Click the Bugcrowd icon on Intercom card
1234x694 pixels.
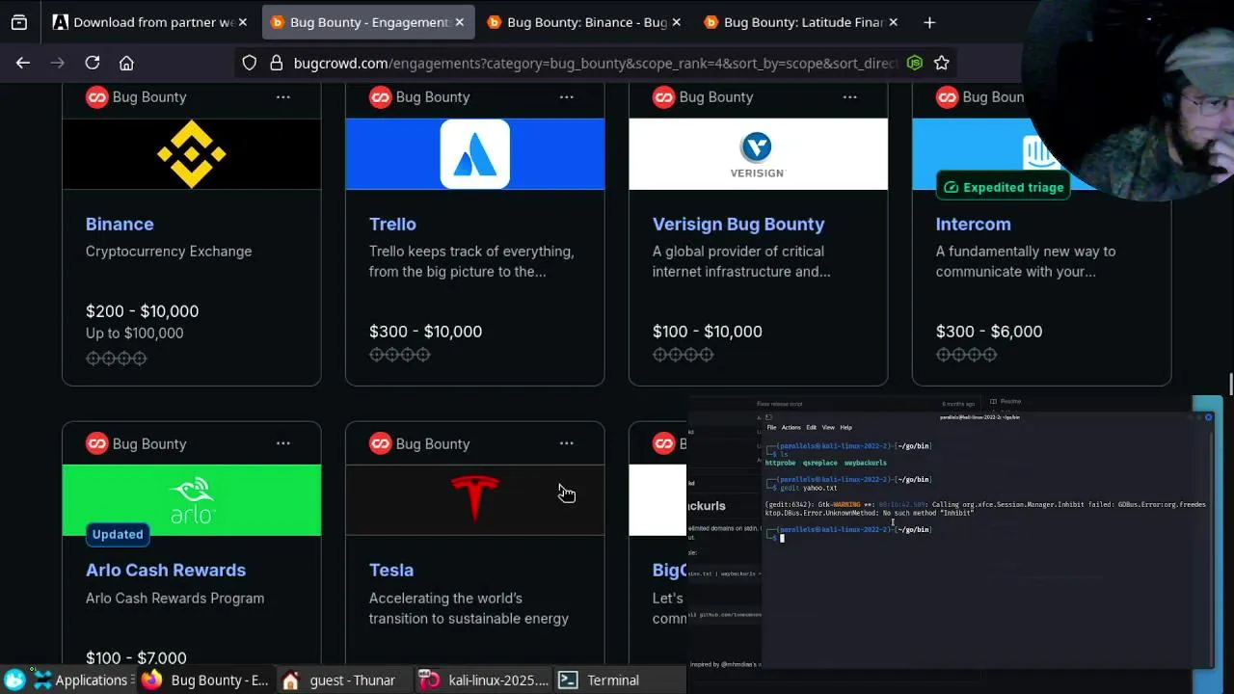[x=947, y=96]
